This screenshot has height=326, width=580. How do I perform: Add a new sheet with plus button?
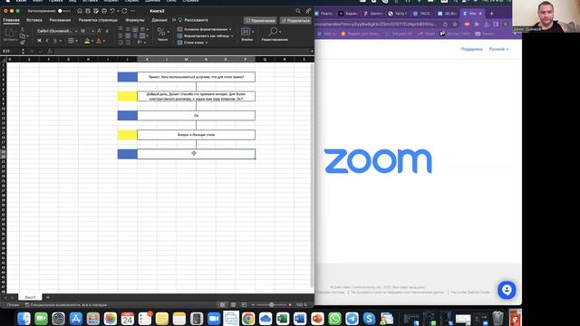point(48,297)
